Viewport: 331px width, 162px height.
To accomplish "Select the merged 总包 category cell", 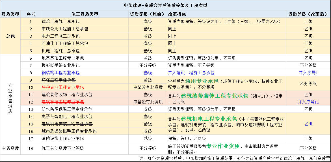I will tap(10, 36).
